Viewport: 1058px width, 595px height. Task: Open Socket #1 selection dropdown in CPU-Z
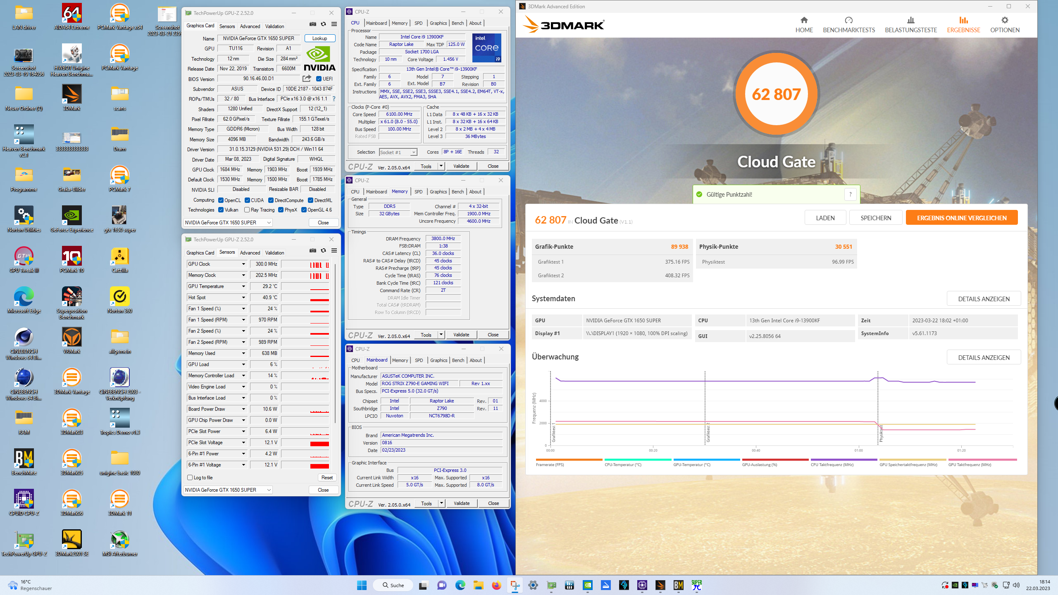click(x=398, y=152)
